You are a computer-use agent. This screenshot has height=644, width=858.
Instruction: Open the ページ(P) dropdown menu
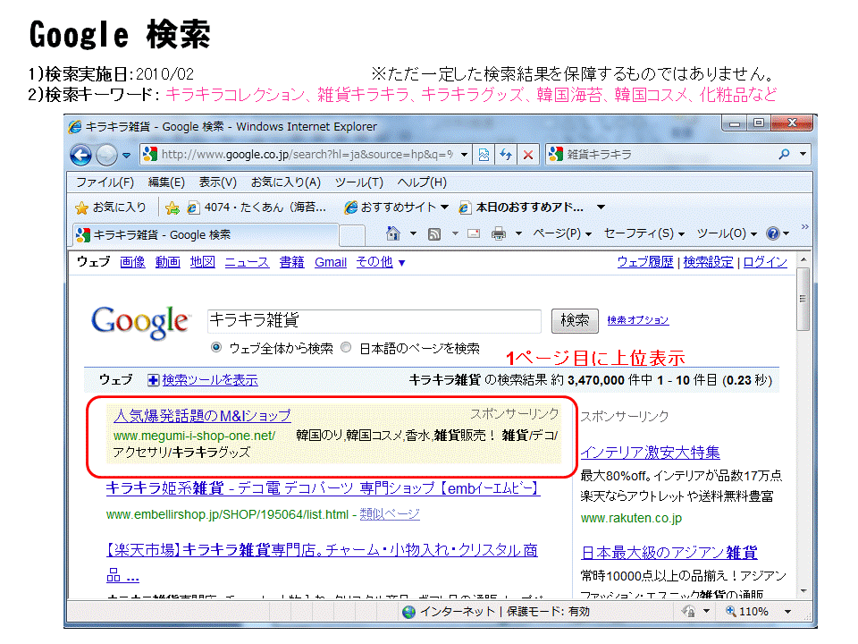click(x=562, y=233)
